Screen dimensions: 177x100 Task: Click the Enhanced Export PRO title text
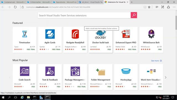pyautogui.click(x=126, y=42)
